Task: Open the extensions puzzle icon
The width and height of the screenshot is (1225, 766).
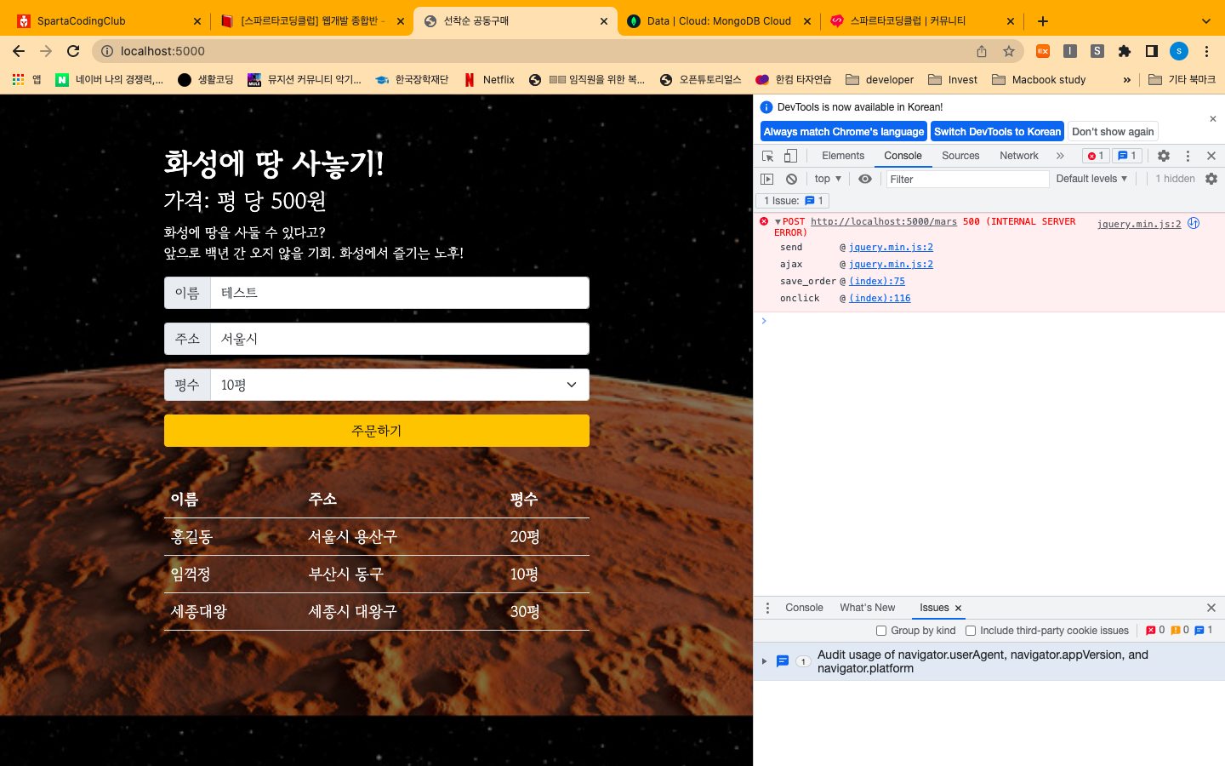Action: [1125, 51]
